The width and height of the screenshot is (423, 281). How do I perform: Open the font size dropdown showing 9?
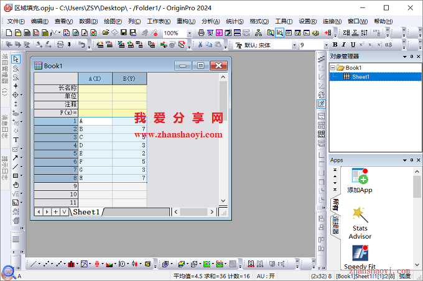click(x=326, y=45)
